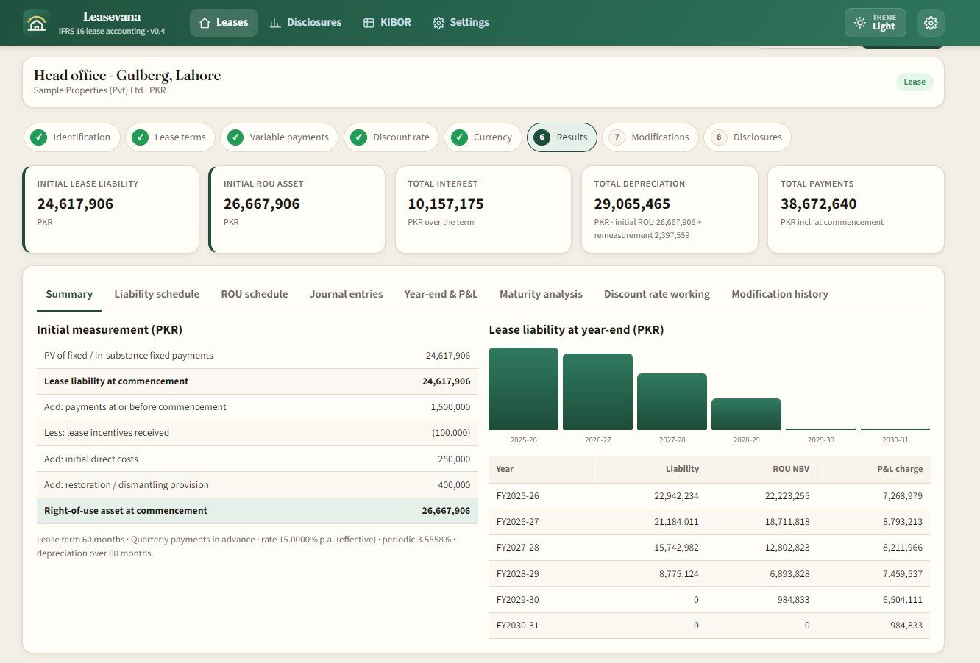Viewport: 980px width, 663px height.
Task: Click the green Lease badge
Action: 915,82
